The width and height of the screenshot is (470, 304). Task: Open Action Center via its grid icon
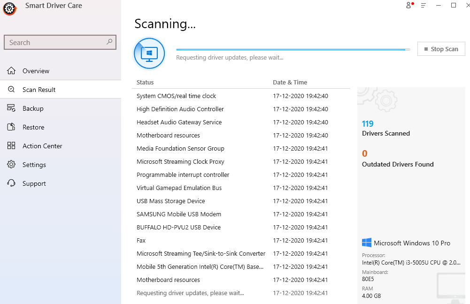[x=11, y=145]
